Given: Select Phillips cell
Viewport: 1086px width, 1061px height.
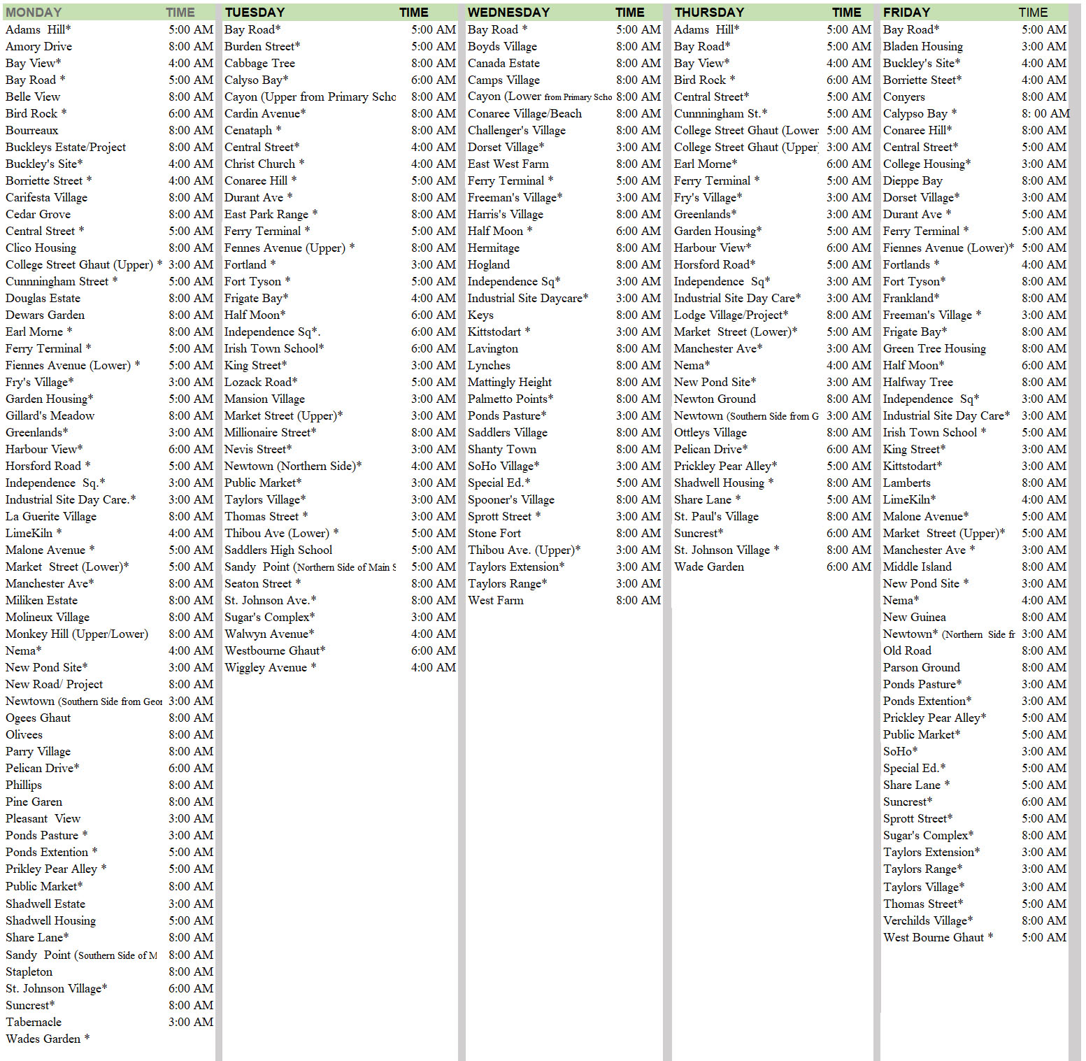Looking at the screenshot, I should (23, 785).
